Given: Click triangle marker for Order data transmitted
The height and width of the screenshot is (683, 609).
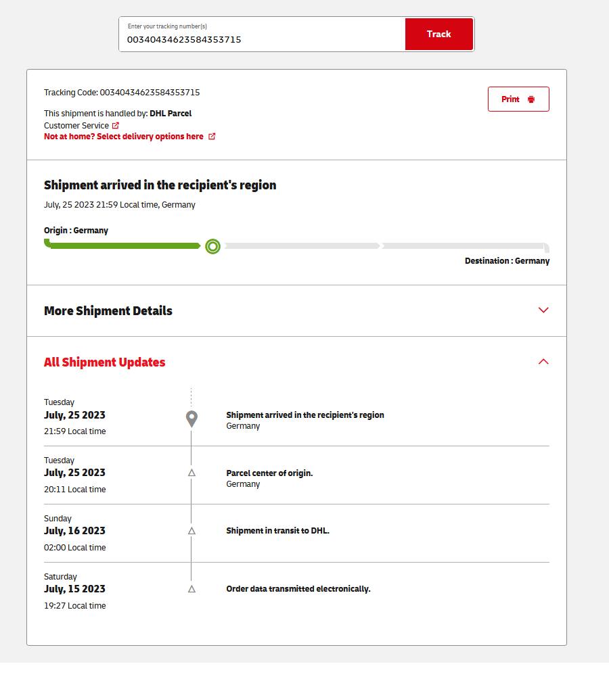Looking at the screenshot, I should 191,589.
